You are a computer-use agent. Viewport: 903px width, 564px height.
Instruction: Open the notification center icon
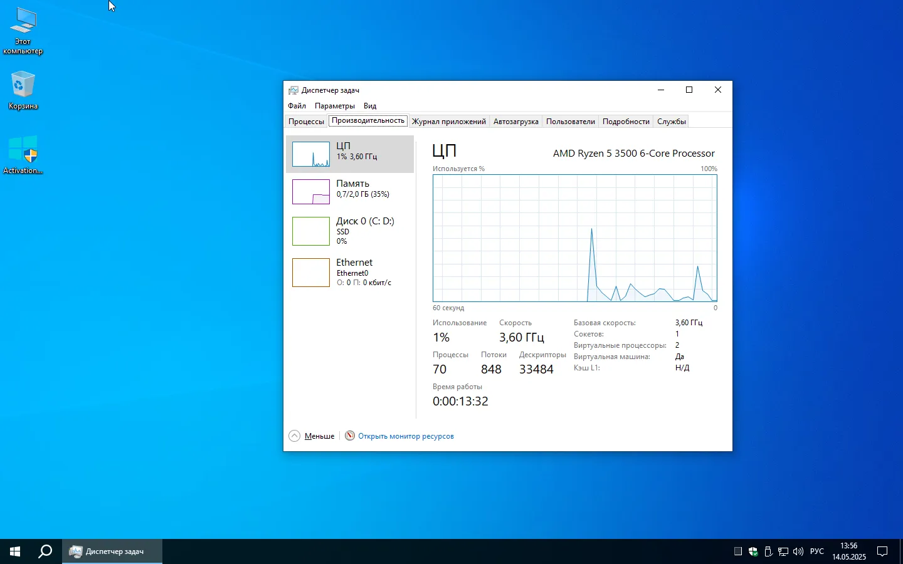(882, 551)
